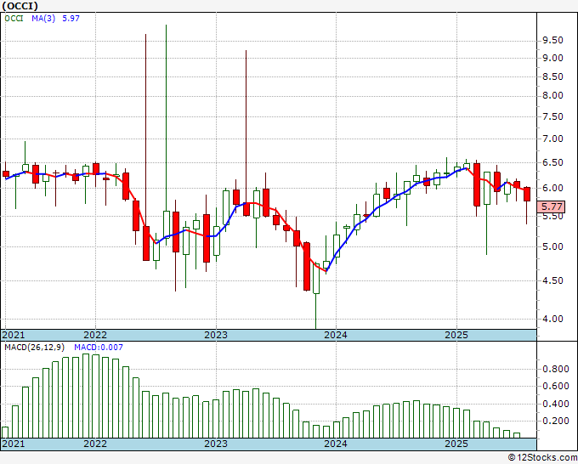Screen dimensions: 578x464
Task: Click the 6.50 price axis label
Action: tap(552, 163)
